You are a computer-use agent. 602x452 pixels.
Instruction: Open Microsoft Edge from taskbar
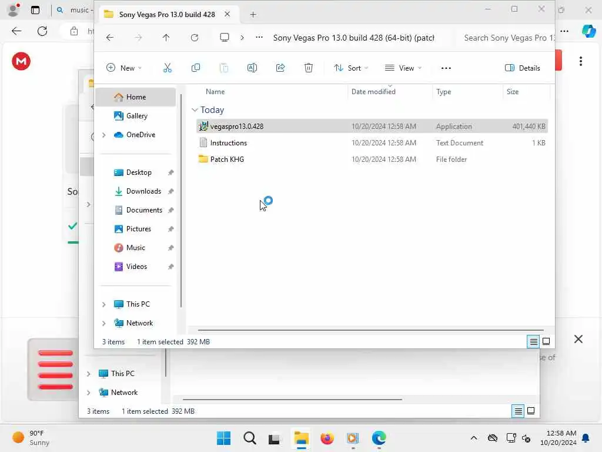tap(379, 438)
